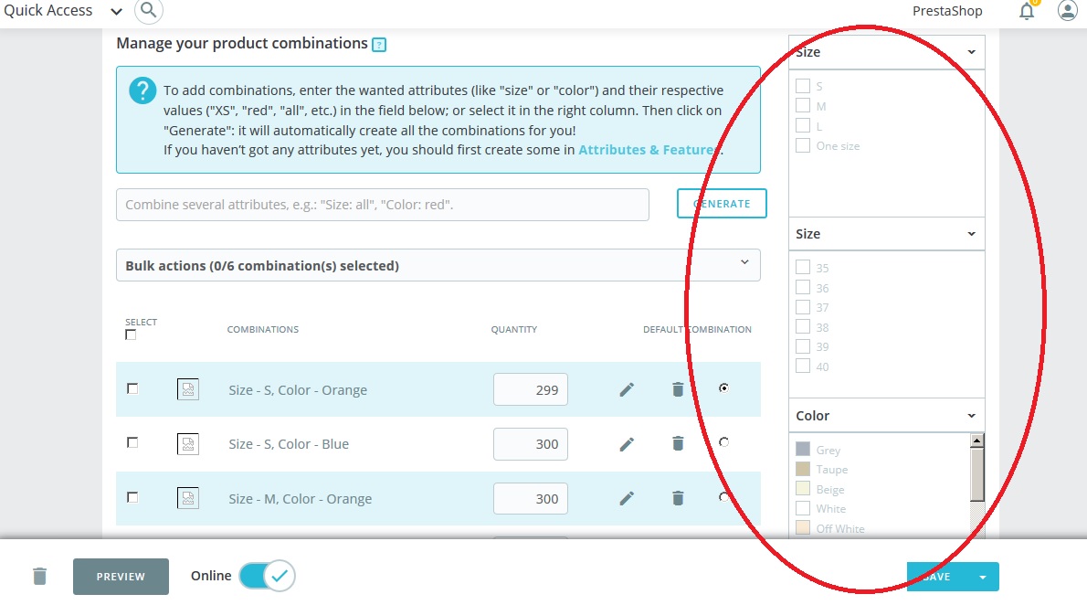Select S Orange default combination radio

723,387
